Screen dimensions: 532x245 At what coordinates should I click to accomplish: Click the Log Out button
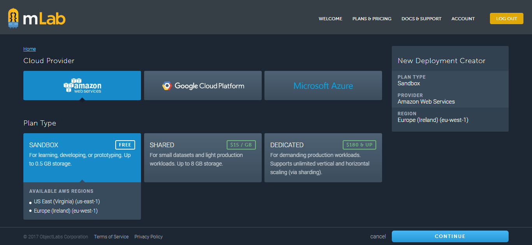pos(506,19)
